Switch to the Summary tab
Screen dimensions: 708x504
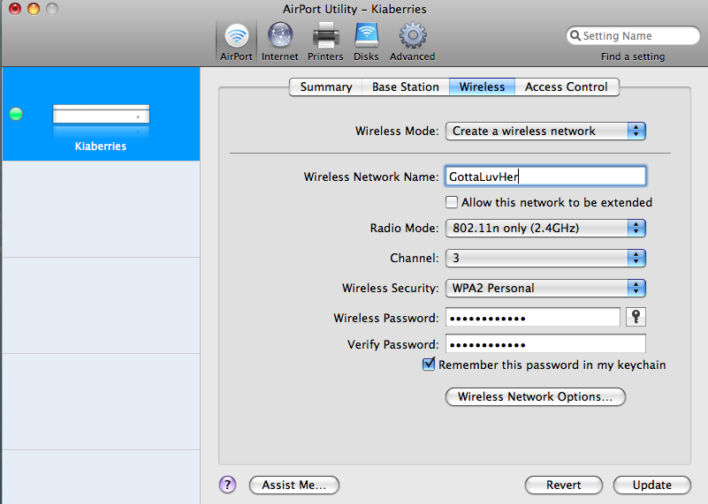(x=326, y=87)
